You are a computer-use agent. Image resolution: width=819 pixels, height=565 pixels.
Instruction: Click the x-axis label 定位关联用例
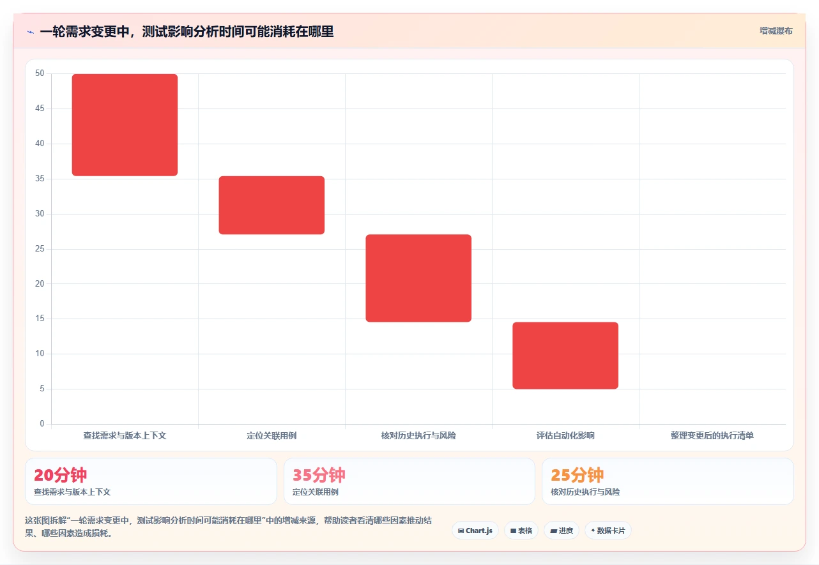click(272, 435)
